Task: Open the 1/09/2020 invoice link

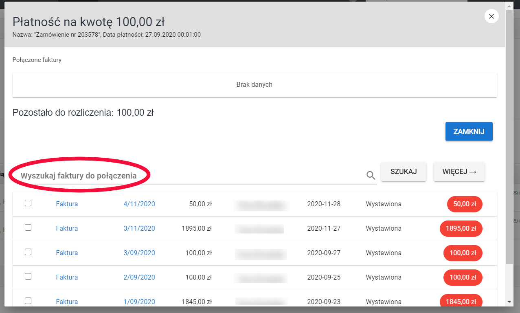Action: pyautogui.click(x=139, y=302)
